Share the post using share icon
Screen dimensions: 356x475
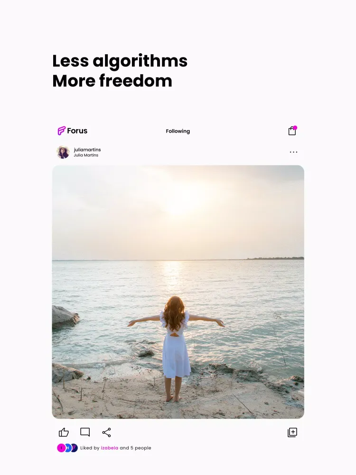106,432
